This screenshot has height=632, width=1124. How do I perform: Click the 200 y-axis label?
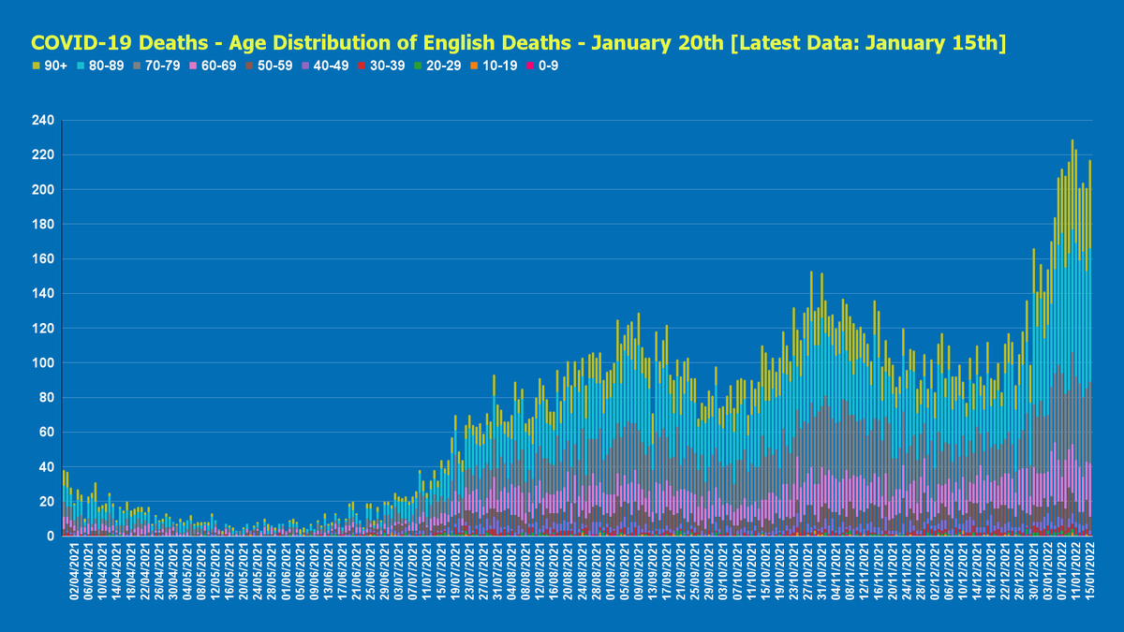pyautogui.click(x=44, y=190)
